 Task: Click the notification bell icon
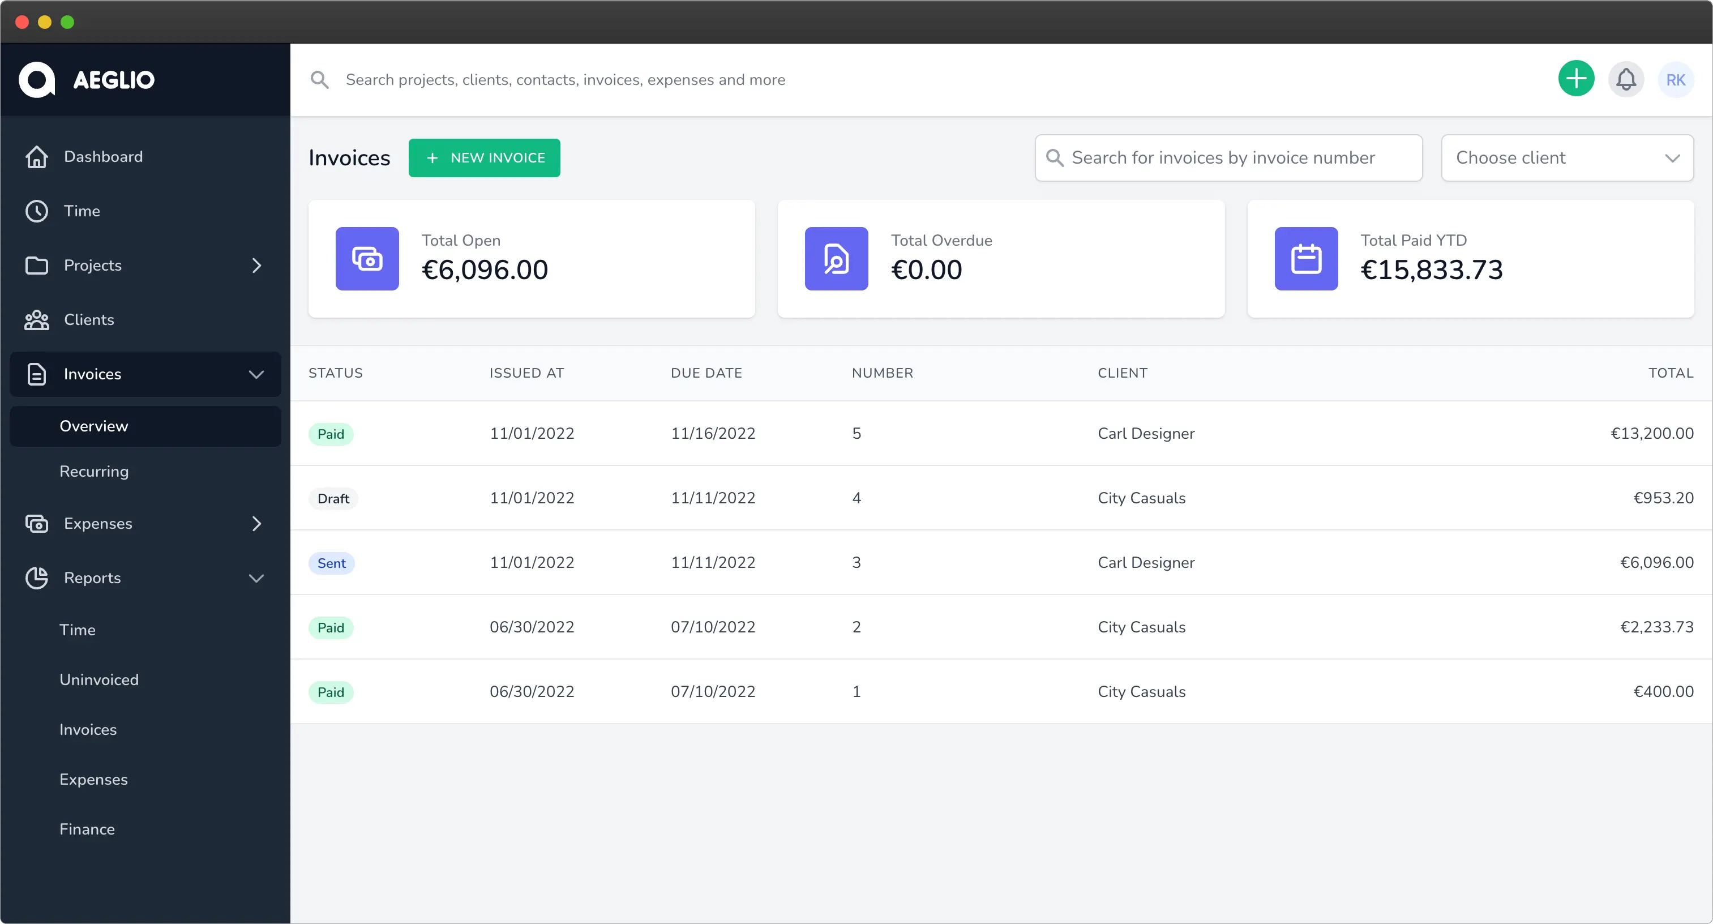tap(1626, 79)
